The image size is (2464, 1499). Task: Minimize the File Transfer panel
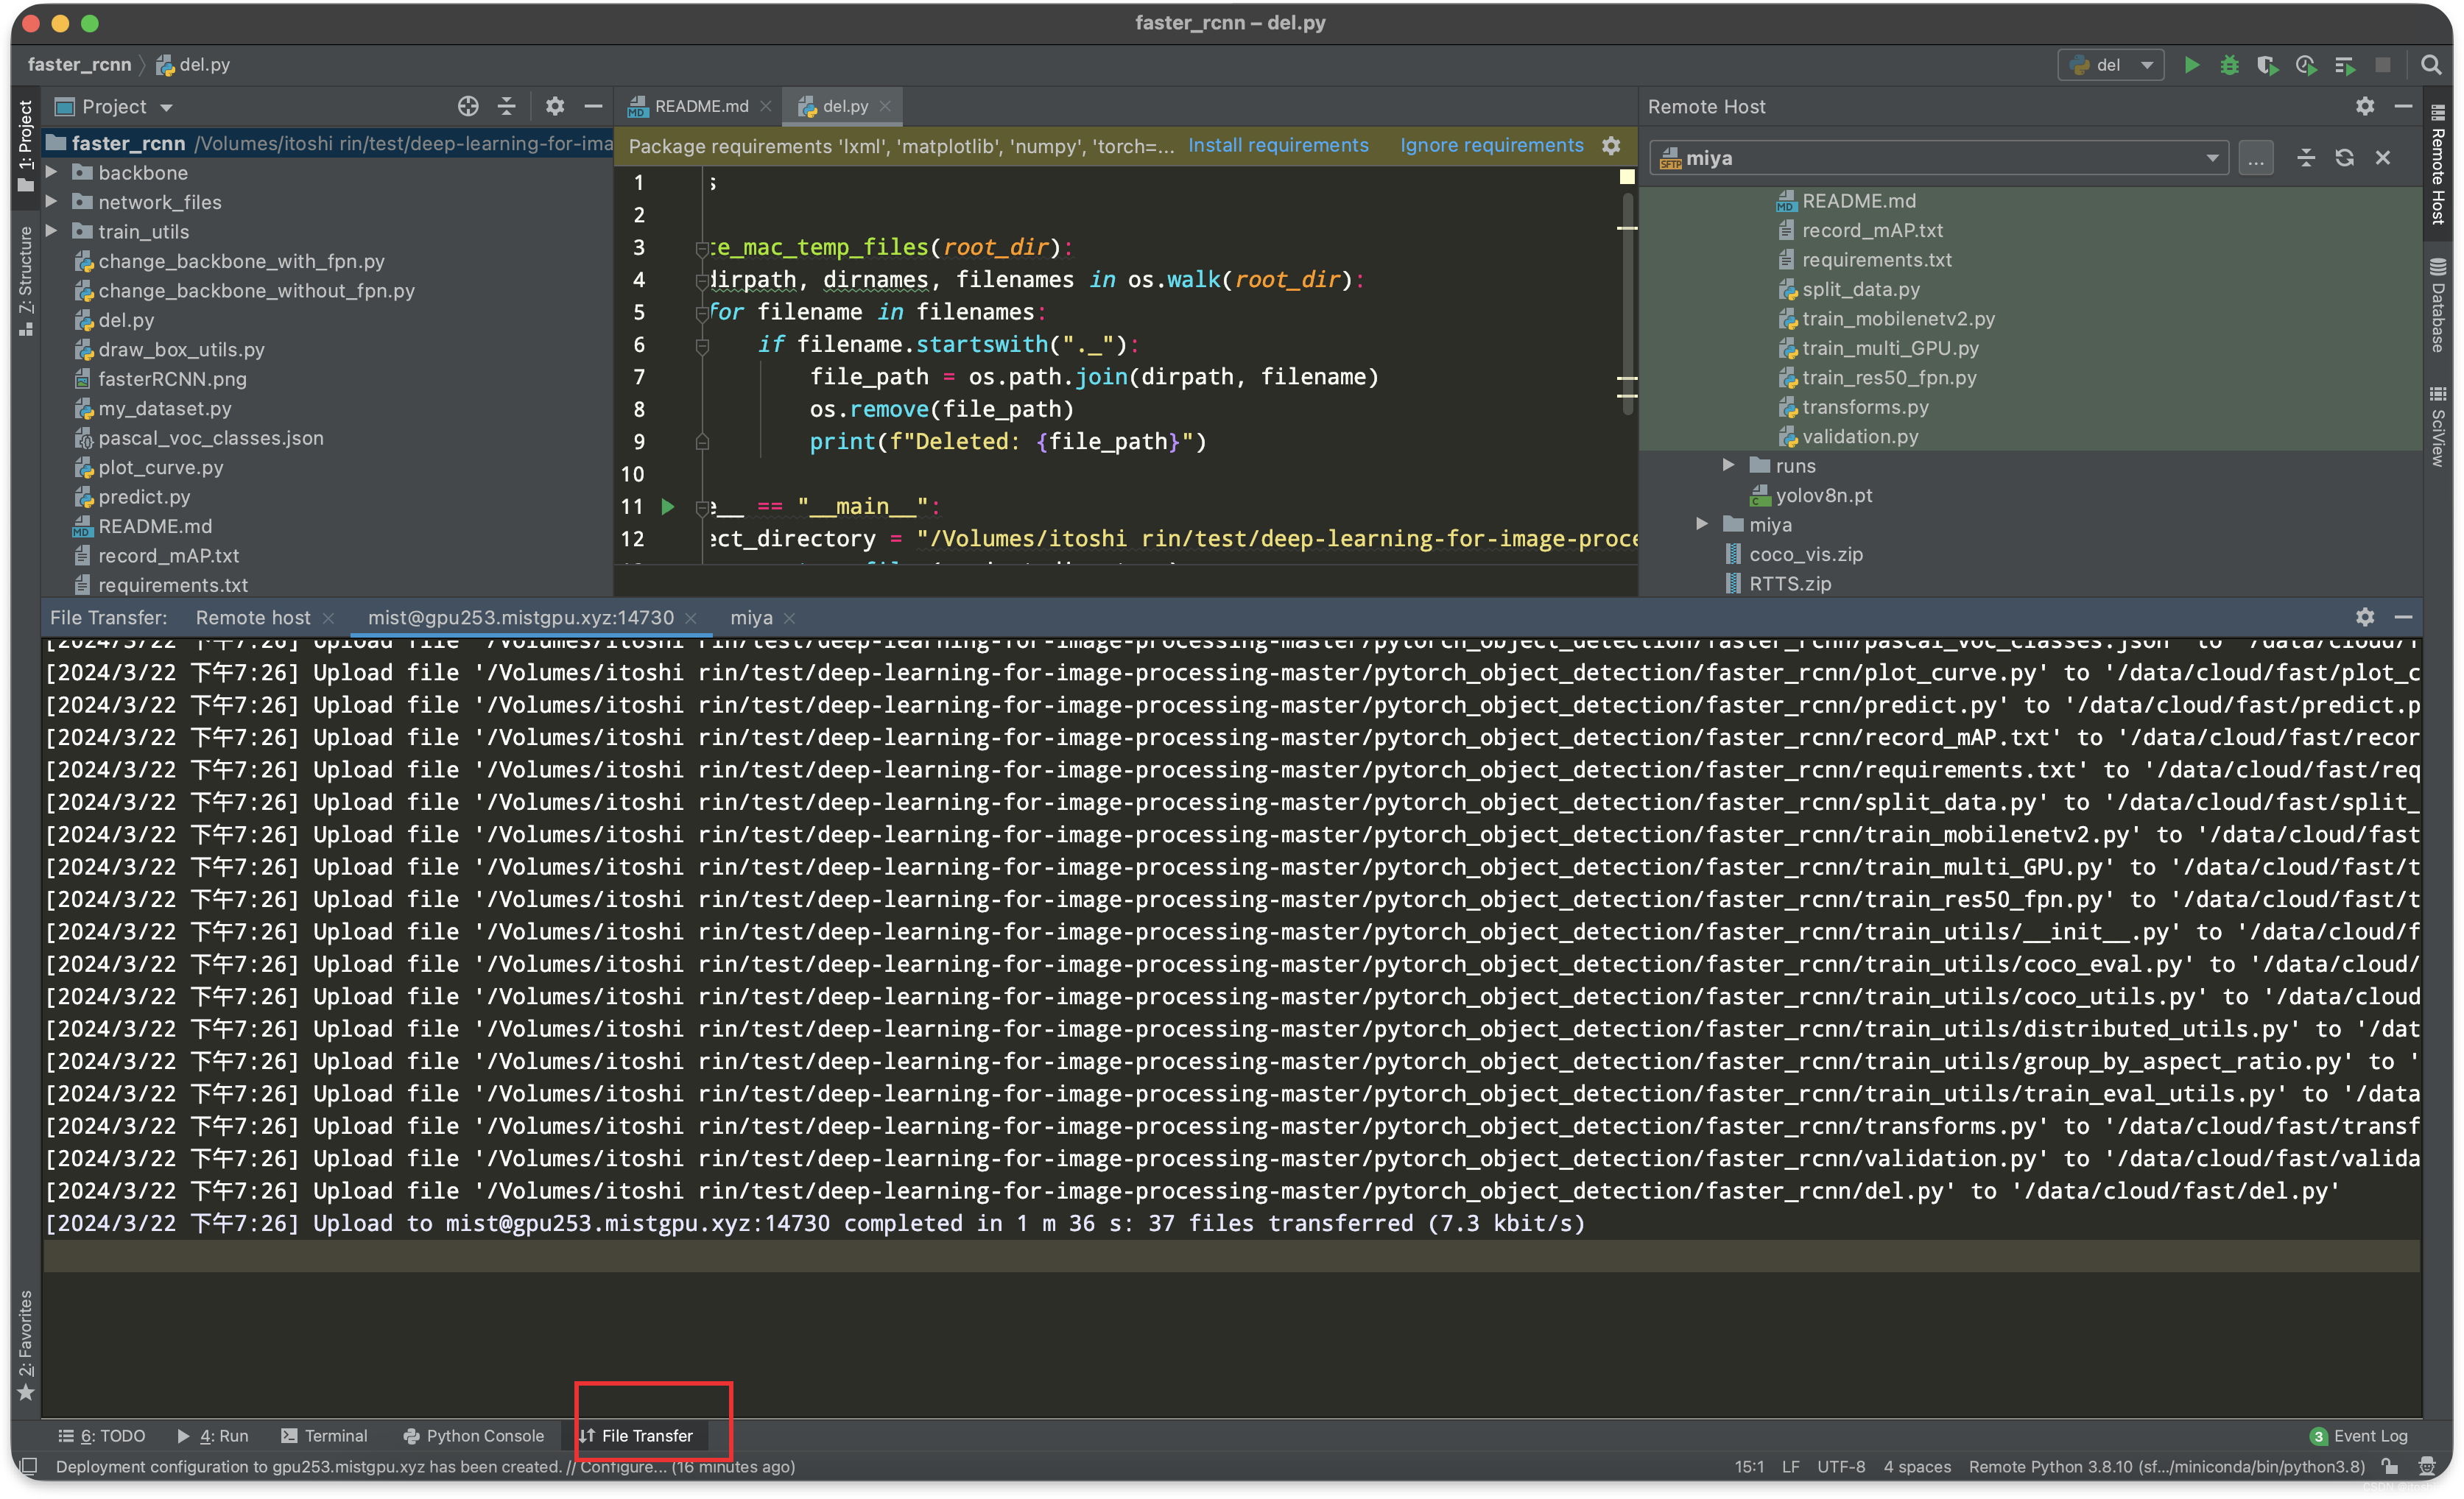(2403, 617)
